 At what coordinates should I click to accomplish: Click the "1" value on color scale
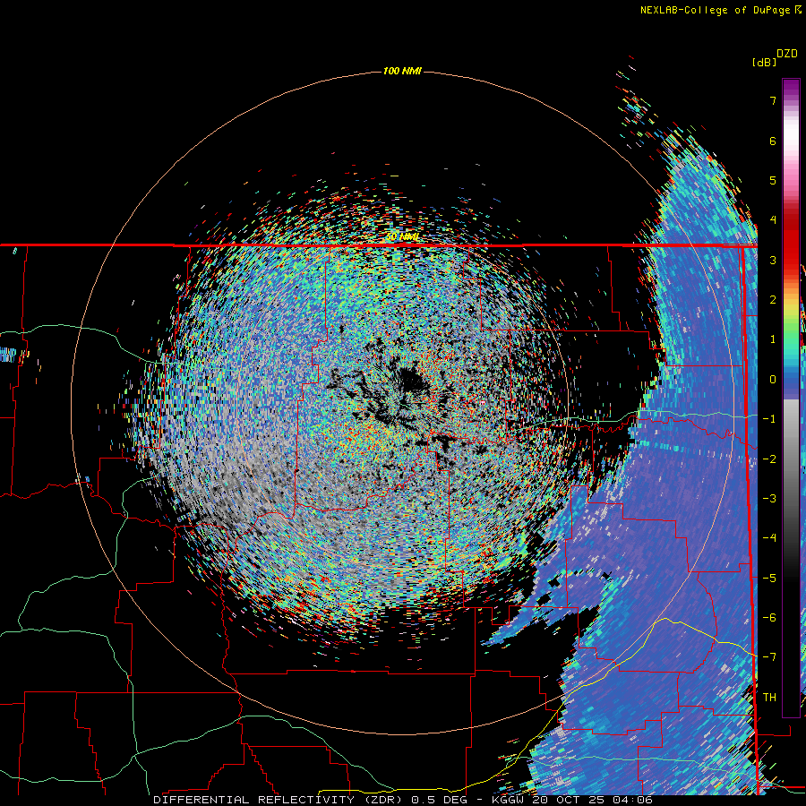point(773,339)
